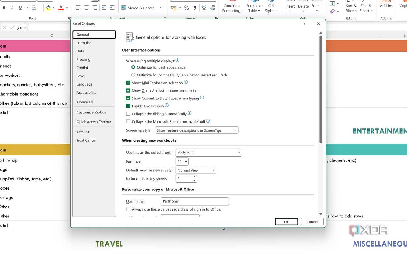Open Default view for new sheets dropdown
This screenshot has height=256, width=407.
pyautogui.click(x=196, y=170)
